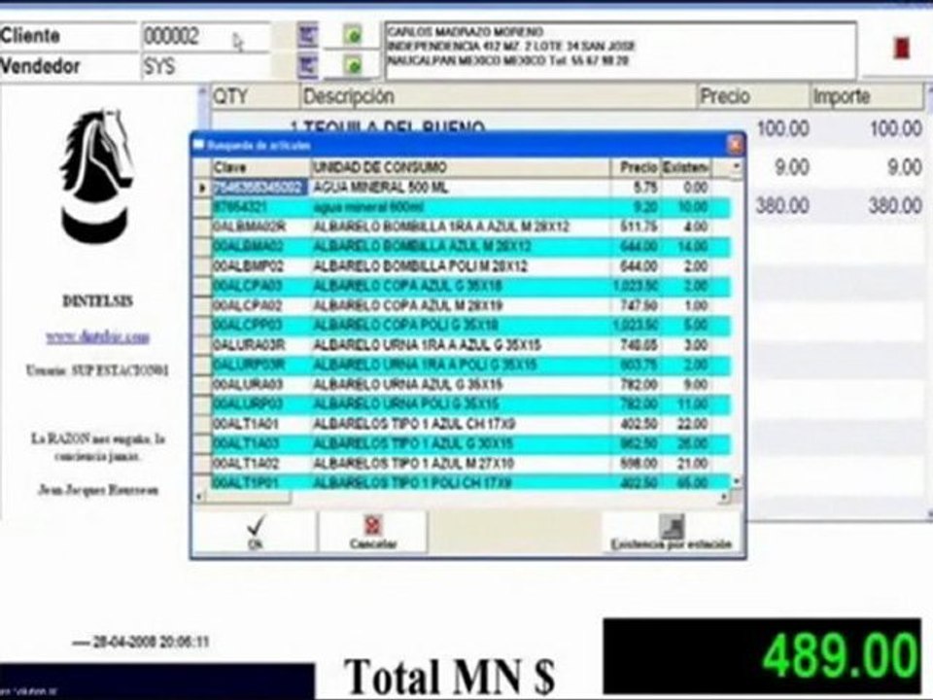Click the Precio header in main window
Image resolution: width=933 pixels, height=700 pixels.
[753, 96]
